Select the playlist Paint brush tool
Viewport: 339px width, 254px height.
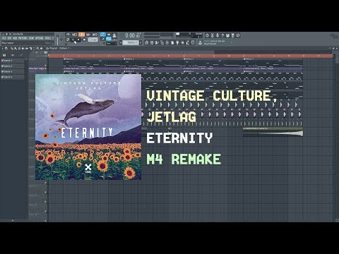(16, 49)
